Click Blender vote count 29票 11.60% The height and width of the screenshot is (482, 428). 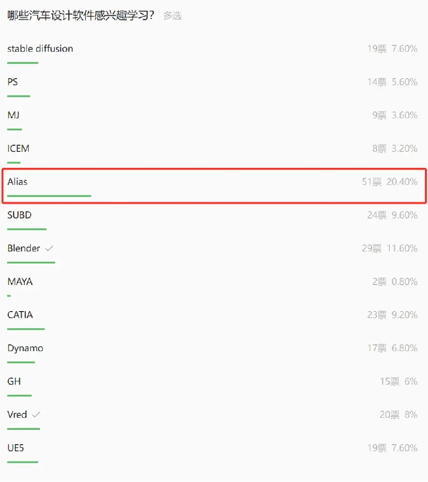389,248
